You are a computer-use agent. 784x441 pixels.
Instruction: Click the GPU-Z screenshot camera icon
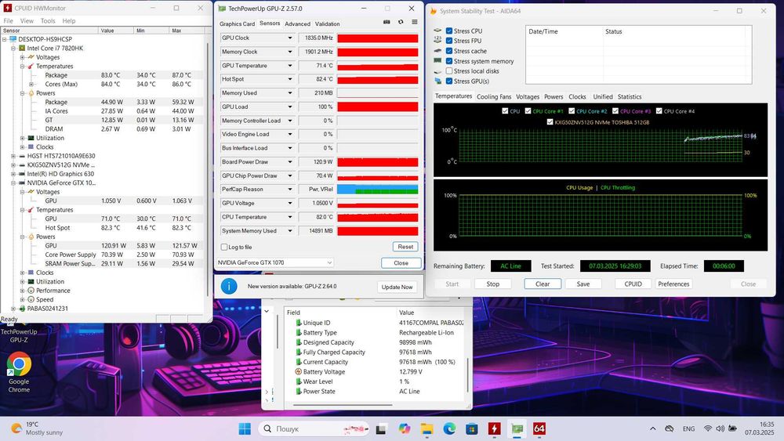click(x=387, y=23)
